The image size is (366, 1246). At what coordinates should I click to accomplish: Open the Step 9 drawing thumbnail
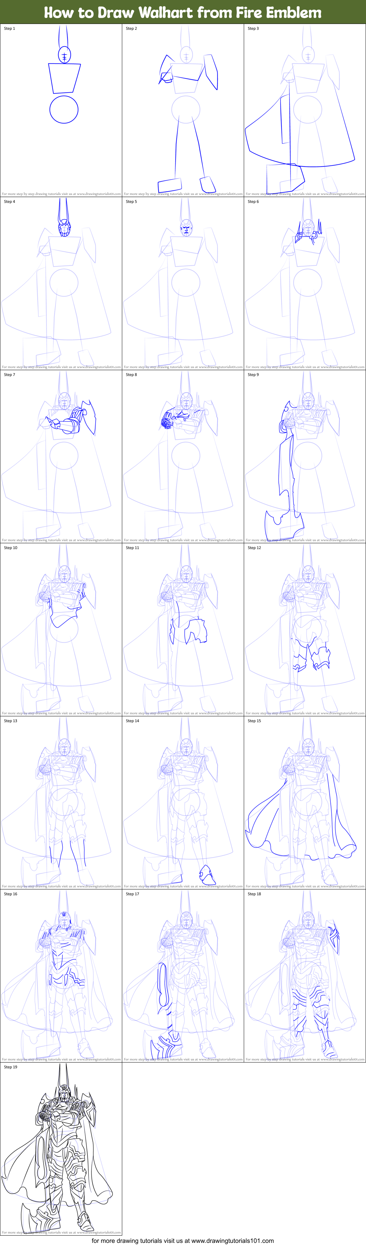305,456
